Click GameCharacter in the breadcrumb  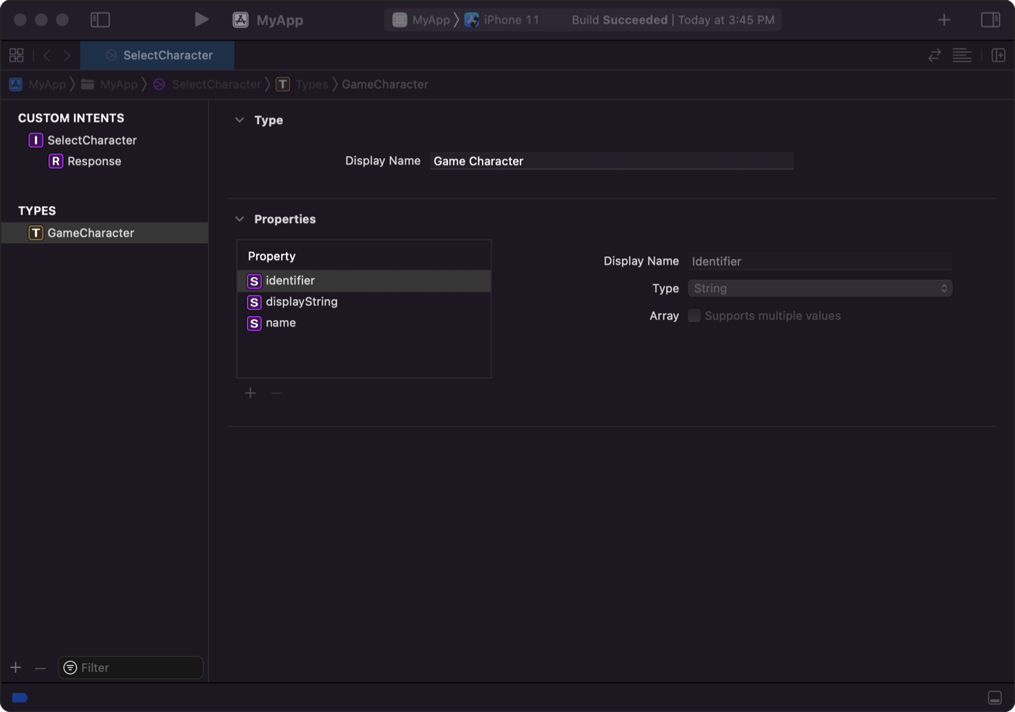point(385,84)
